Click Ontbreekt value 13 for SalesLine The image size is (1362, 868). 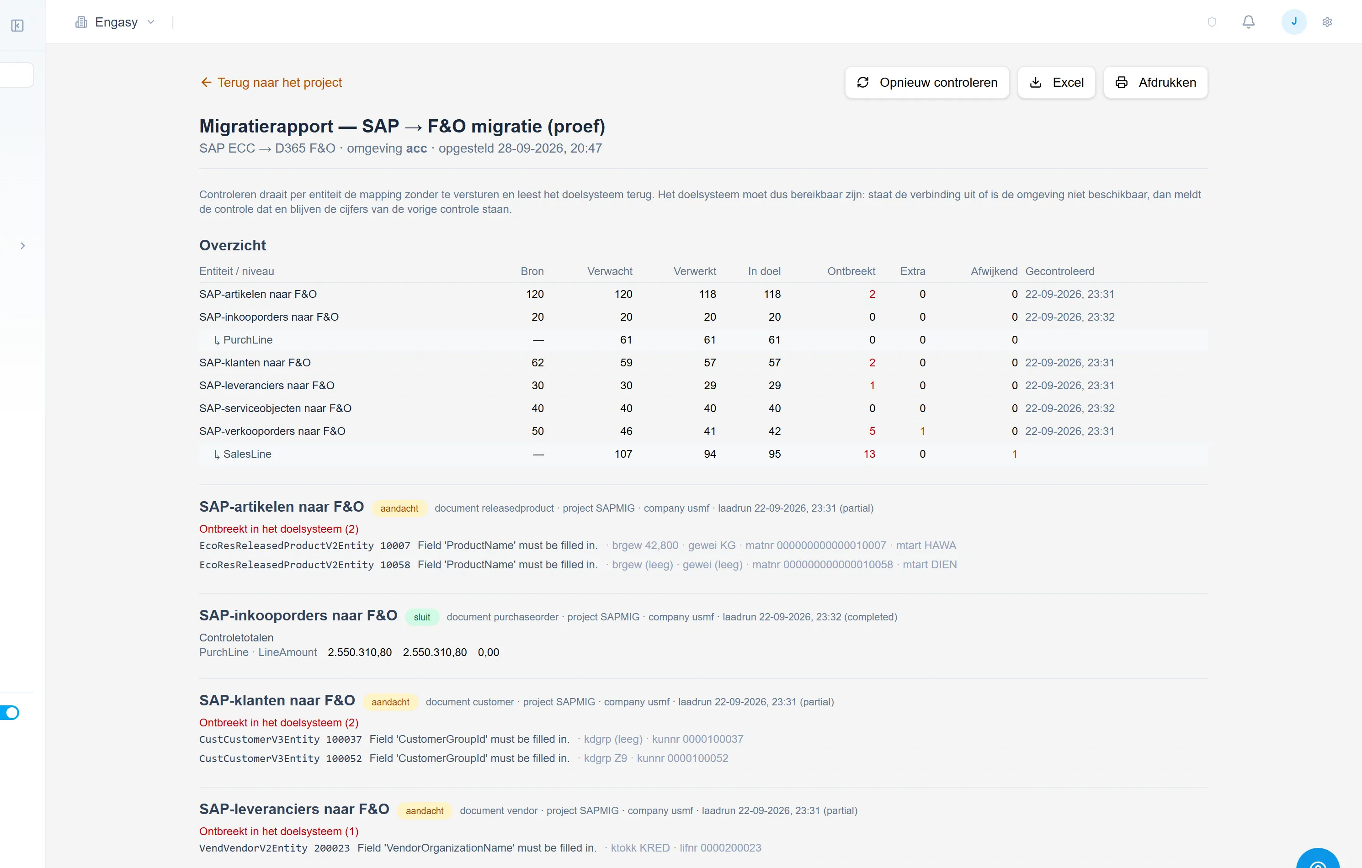(869, 454)
